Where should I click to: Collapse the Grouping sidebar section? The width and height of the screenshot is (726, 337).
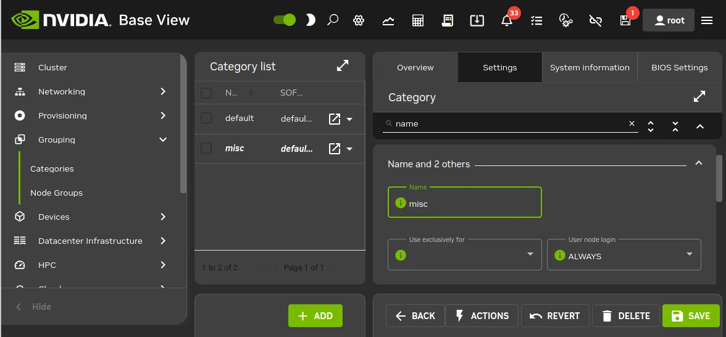pos(91,139)
